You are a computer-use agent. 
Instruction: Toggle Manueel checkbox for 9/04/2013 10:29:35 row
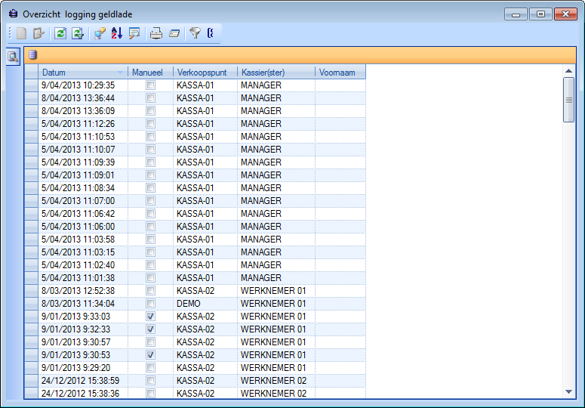(x=151, y=85)
